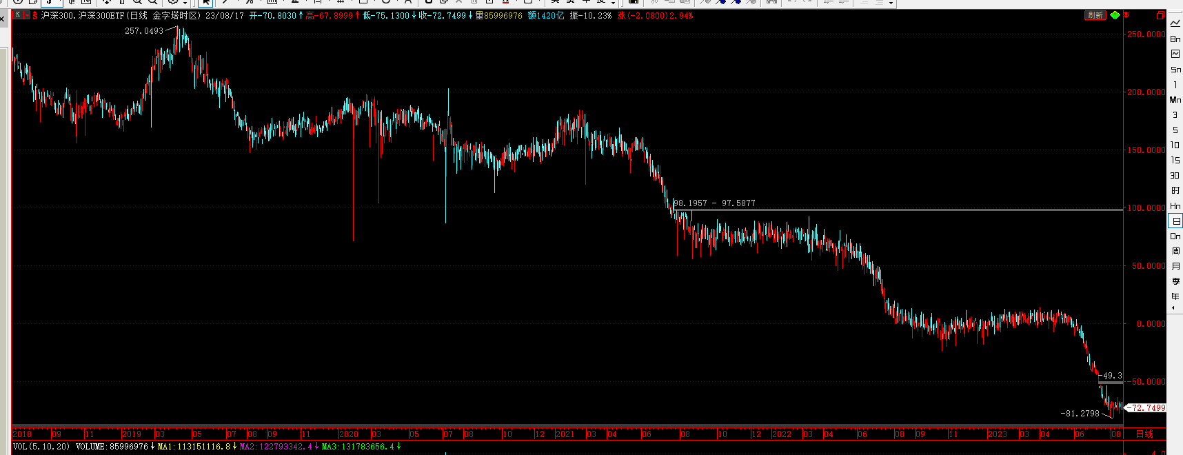Image resolution: width=1183 pixels, height=455 pixels.
Task: Close the left panel with X
Action: pos(3,19)
